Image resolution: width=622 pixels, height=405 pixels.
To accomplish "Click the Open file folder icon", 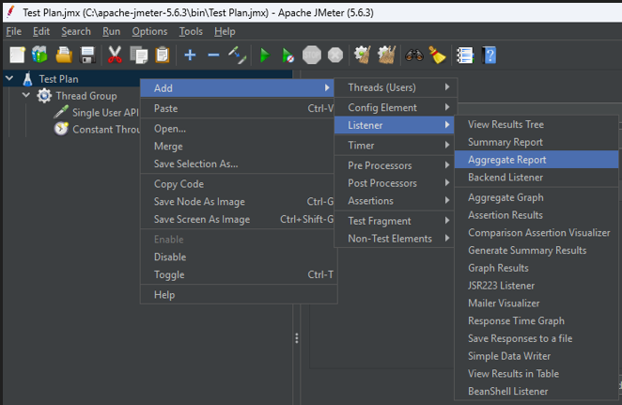I will pyautogui.click(x=64, y=55).
